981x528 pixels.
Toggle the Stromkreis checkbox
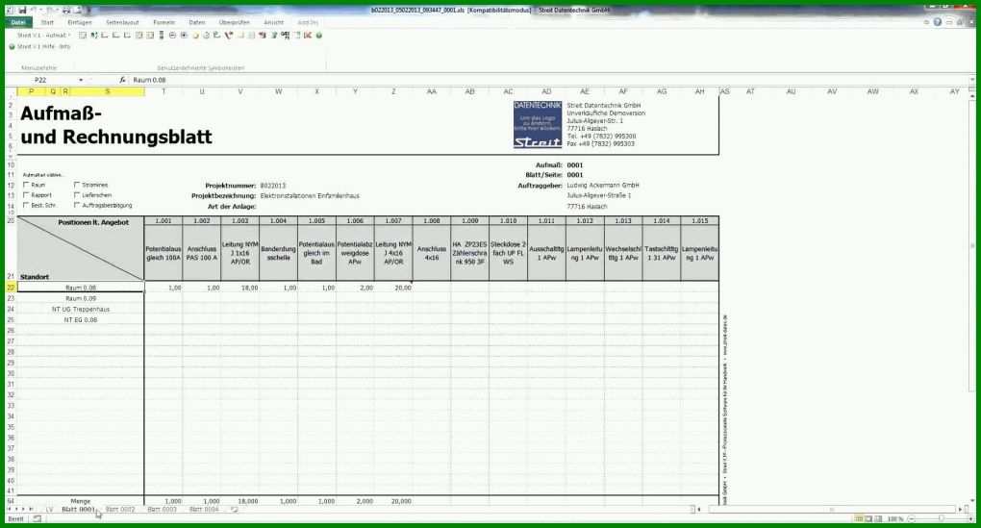77,186
